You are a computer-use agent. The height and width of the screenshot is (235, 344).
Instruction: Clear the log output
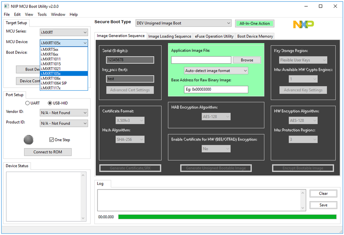[323, 194]
